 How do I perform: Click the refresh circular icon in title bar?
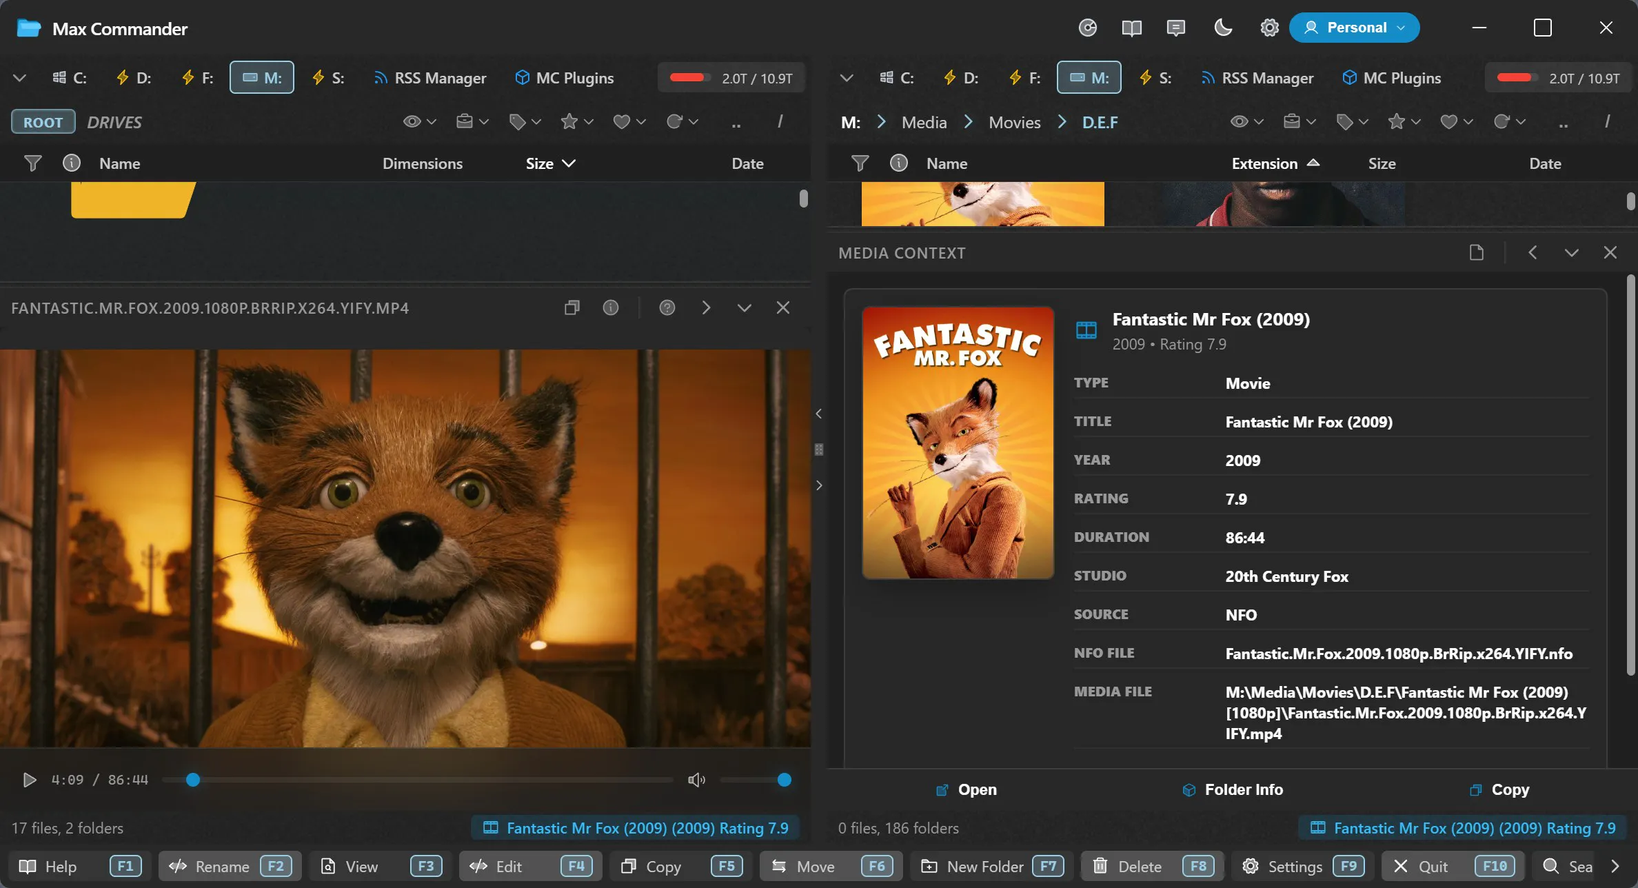pos(1087,28)
